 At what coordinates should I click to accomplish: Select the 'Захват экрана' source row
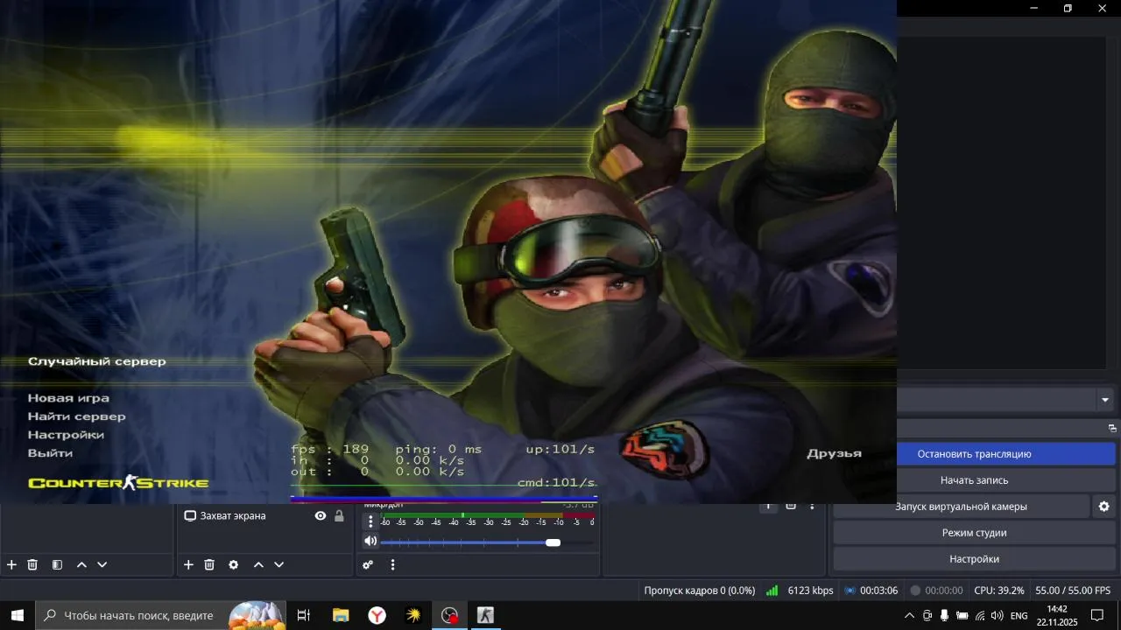pyautogui.click(x=264, y=516)
